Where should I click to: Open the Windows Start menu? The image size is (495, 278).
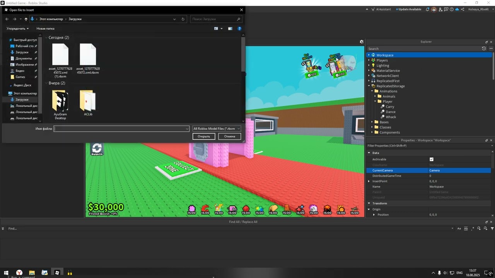click(6, 273)
